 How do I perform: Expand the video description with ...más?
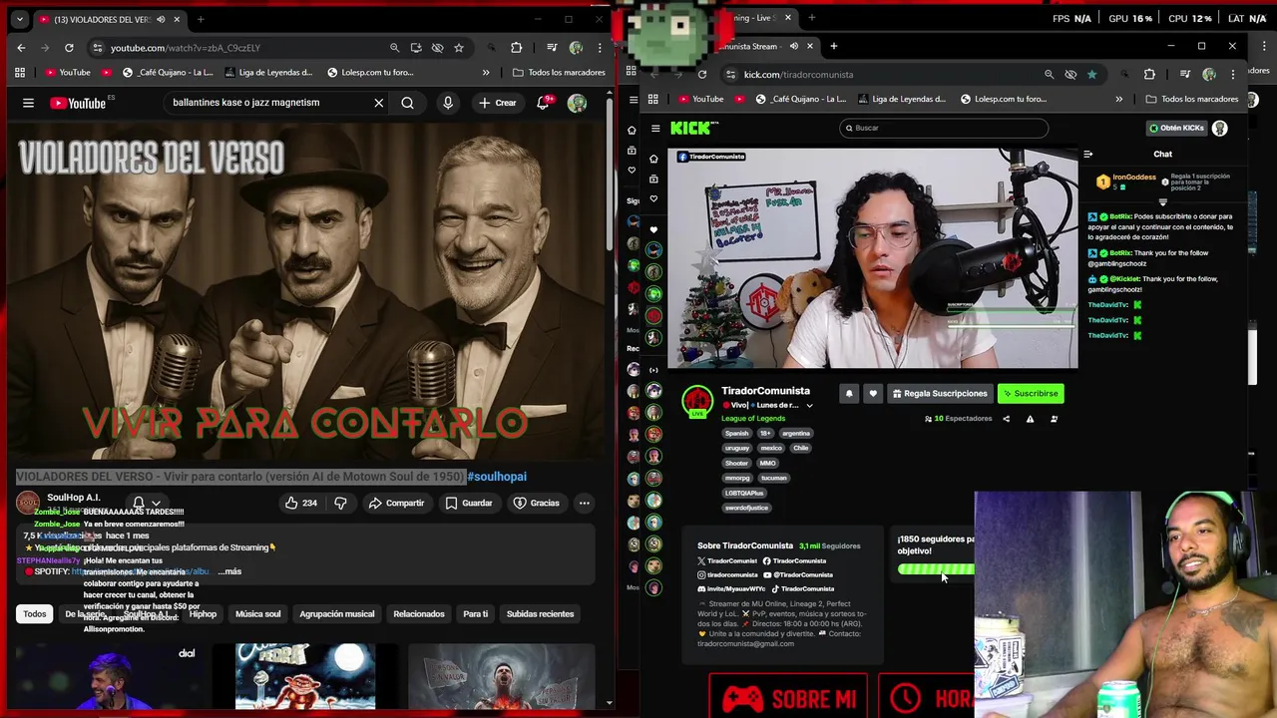229,571
